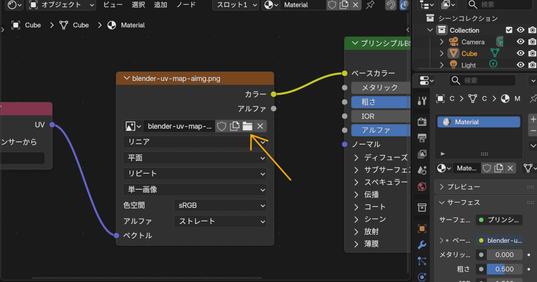Create new material copy beside Mate... in properties
The image size is (537, 282).
(x=499, y=168)
